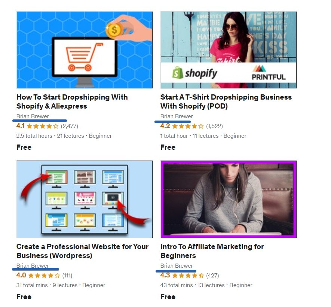This screenshot has height=307, width=331.
Task: Click the 4.0 star rating icons
Action: [44, 276]
